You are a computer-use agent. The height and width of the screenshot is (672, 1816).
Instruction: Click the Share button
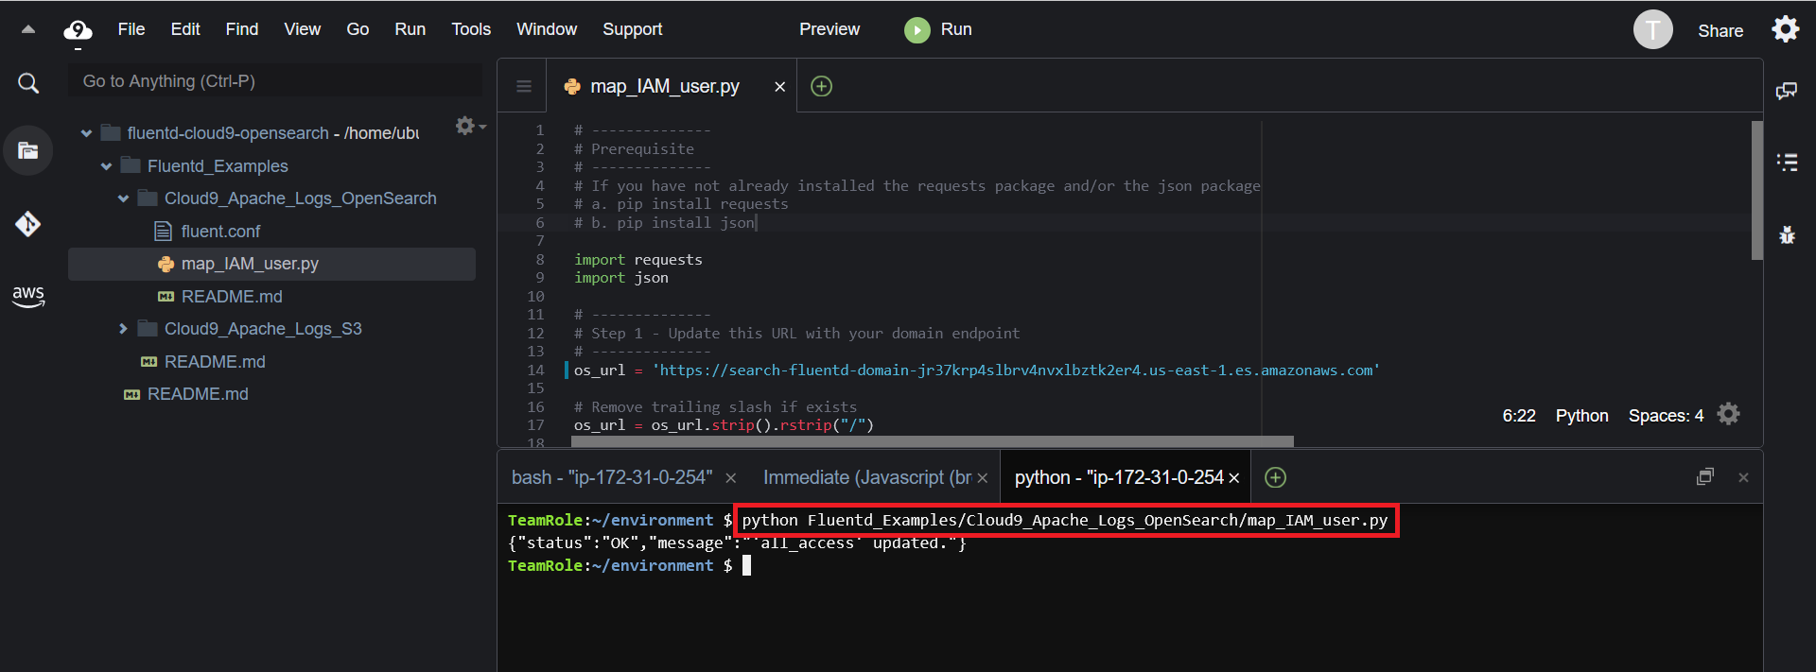point(1720,31)
